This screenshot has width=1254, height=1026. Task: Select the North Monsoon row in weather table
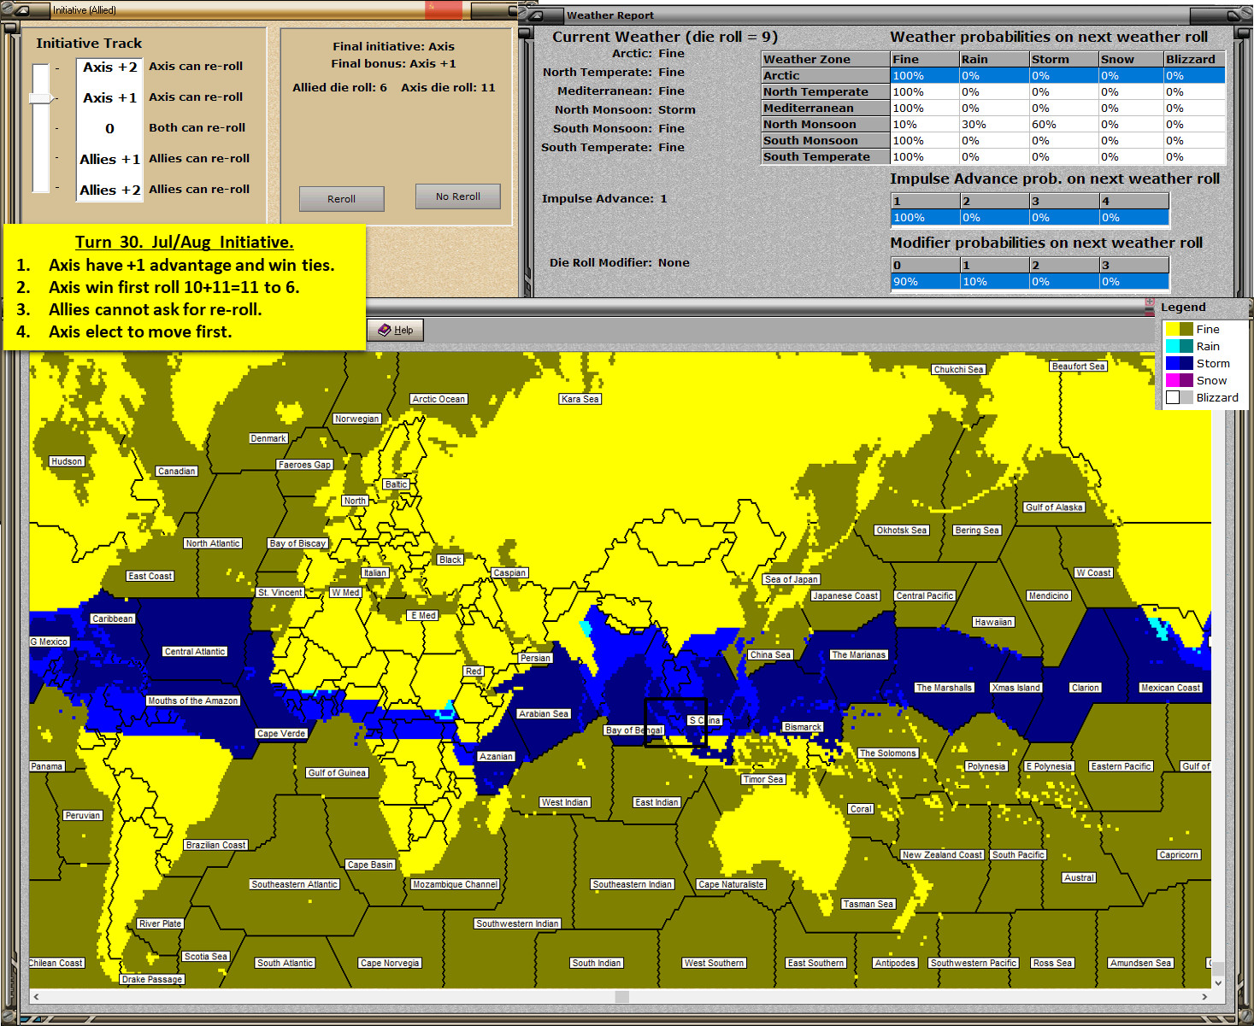point(993,124)
